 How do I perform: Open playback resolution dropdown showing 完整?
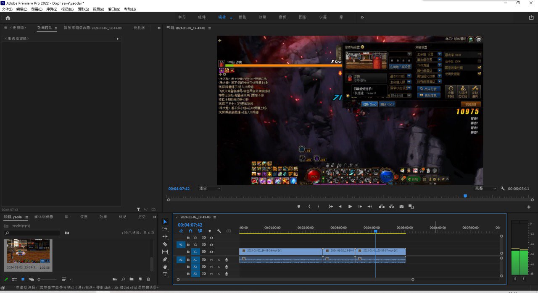[x=485, y=189]
